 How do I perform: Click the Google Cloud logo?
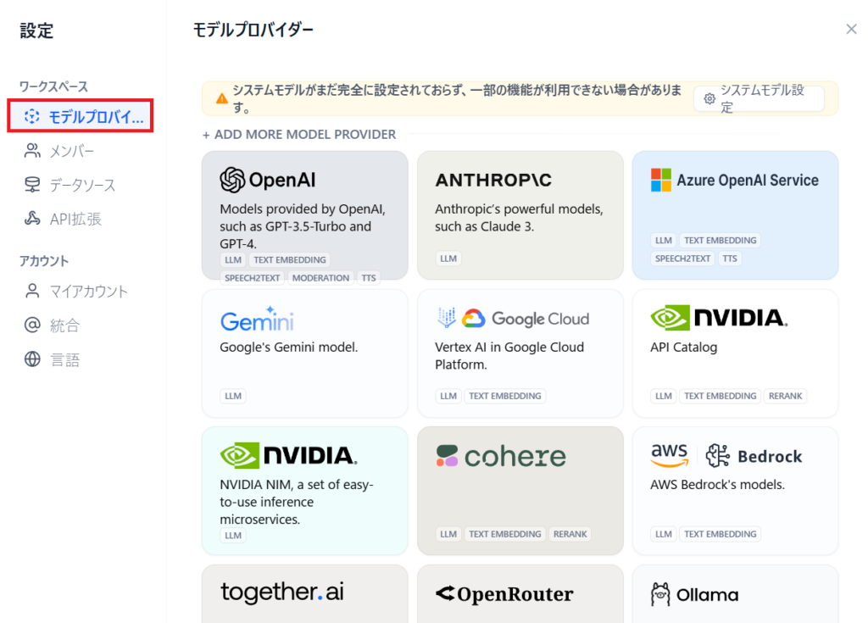point(513,319)
